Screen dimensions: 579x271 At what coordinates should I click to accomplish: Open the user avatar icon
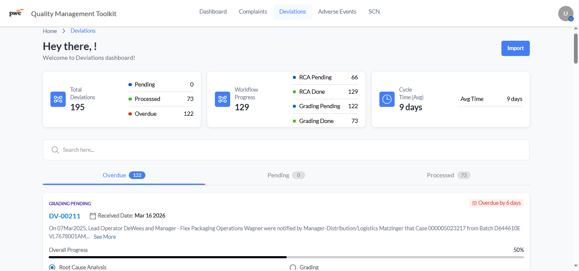(x=565, y=14)
